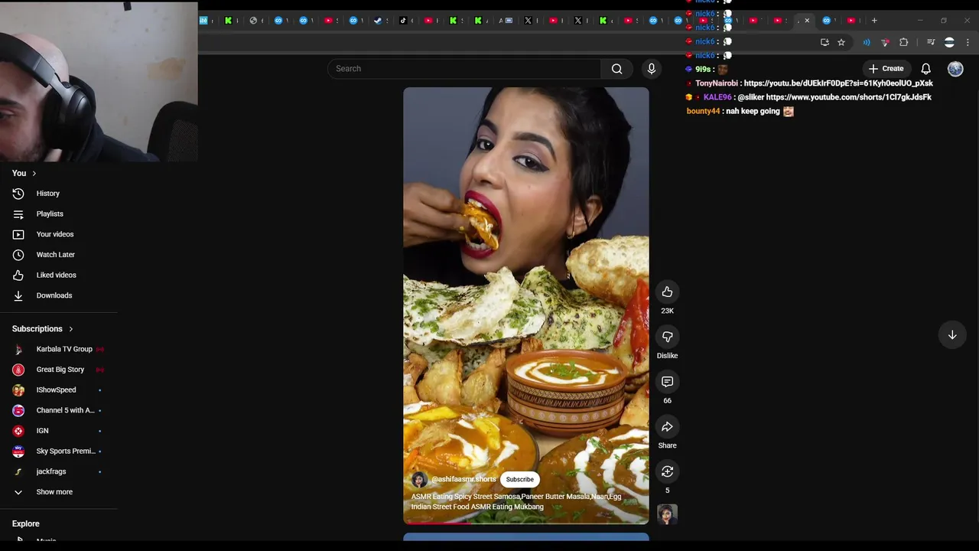Screen dimensions: 979x551
Task: Click bounty44 username in chat
Action: coord(703,111)
